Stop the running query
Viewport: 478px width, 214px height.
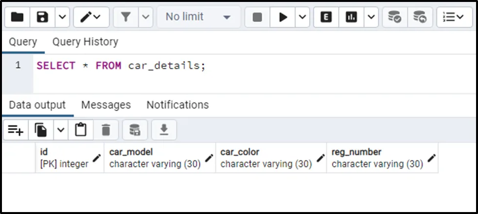point(257,18)
